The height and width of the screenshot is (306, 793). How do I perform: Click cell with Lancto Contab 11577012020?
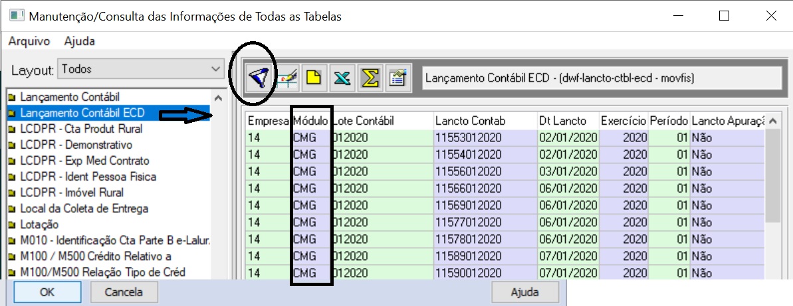pos(485,222)
